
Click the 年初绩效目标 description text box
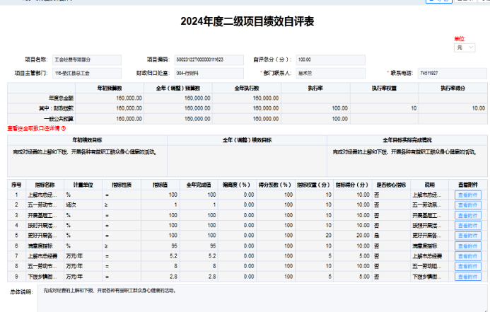(x=87, y=161)
